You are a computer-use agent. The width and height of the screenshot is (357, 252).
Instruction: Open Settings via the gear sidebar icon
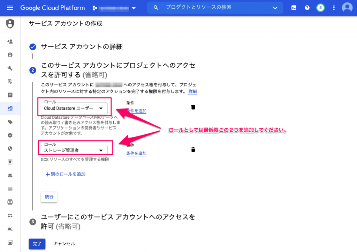(10, 135)
